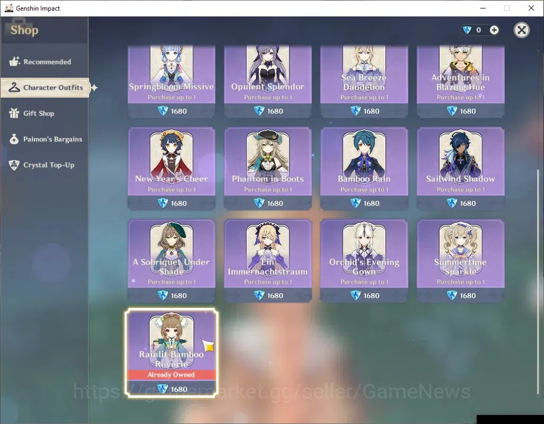
Task: Select A Sobriquet Under Shade outfit
Action: coord(171,260)
